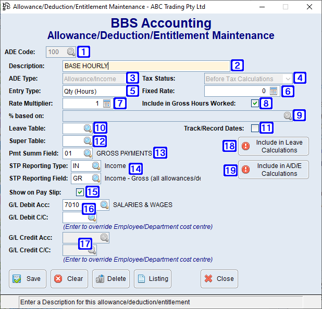Close the window with title bar X

[x=309, y=7]
